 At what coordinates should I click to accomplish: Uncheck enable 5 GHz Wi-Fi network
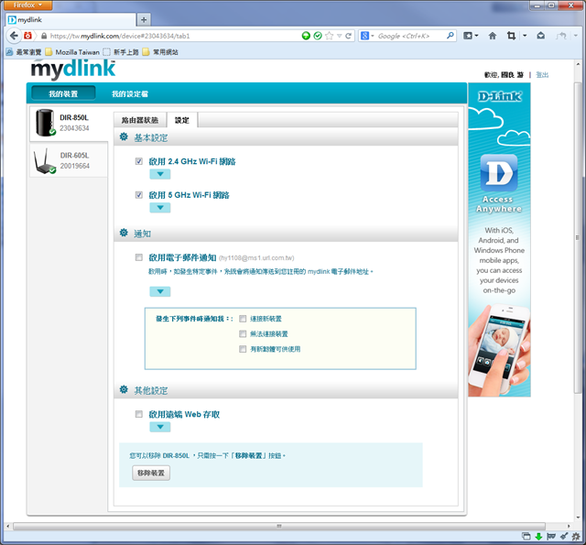pos(138,195)
